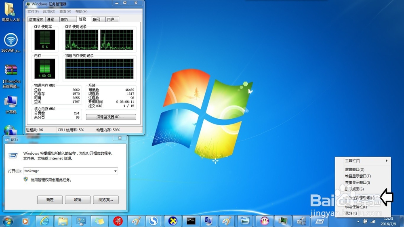Expand the Run dialog 打开 dropdown arrow
The image size is (404, 227).
(116, 171)
